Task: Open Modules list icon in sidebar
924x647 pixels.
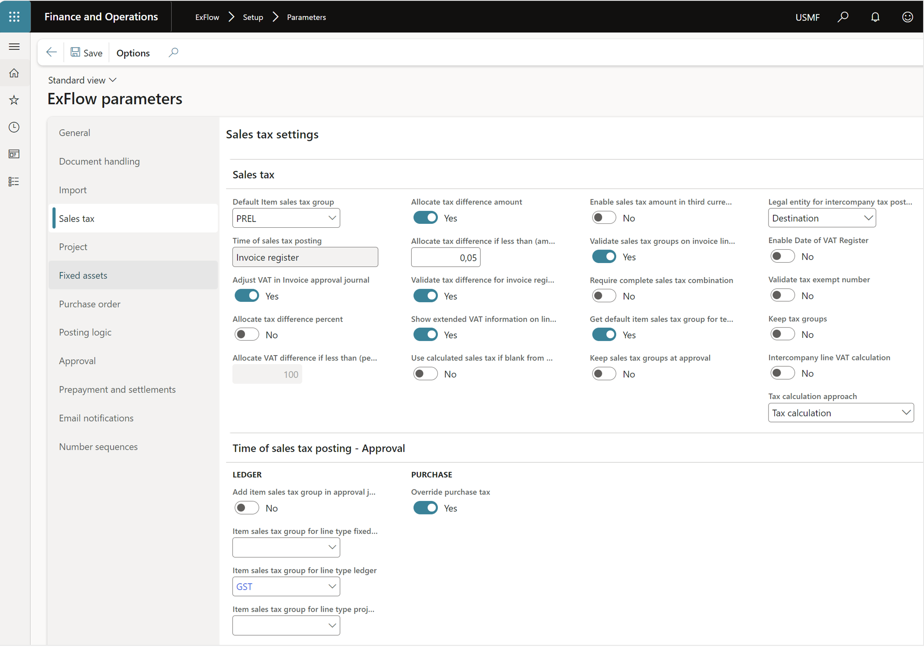Action: point(14,181)
